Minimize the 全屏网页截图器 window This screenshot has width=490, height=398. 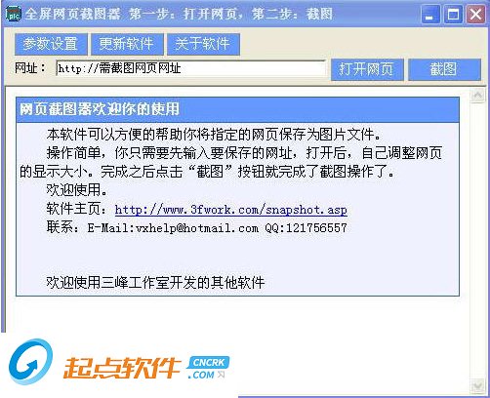pos(429,15)
